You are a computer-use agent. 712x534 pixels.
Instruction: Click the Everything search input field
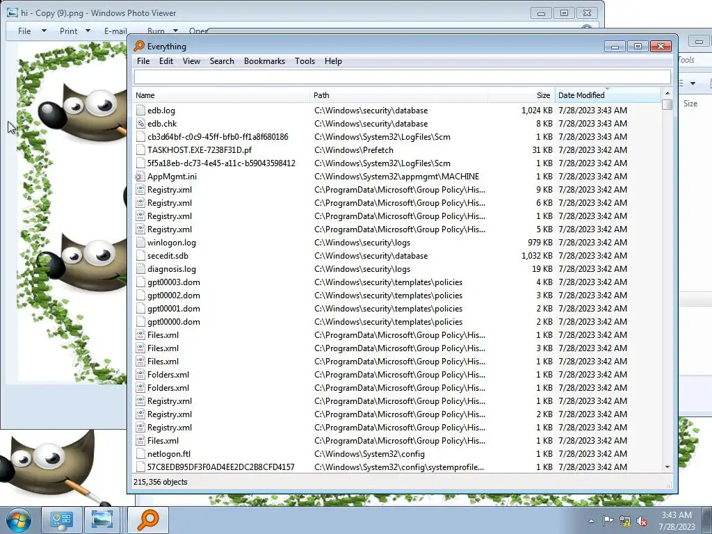coord(403,76)
